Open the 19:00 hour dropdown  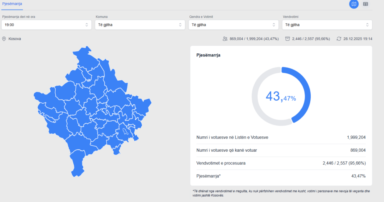click(46, 25)
